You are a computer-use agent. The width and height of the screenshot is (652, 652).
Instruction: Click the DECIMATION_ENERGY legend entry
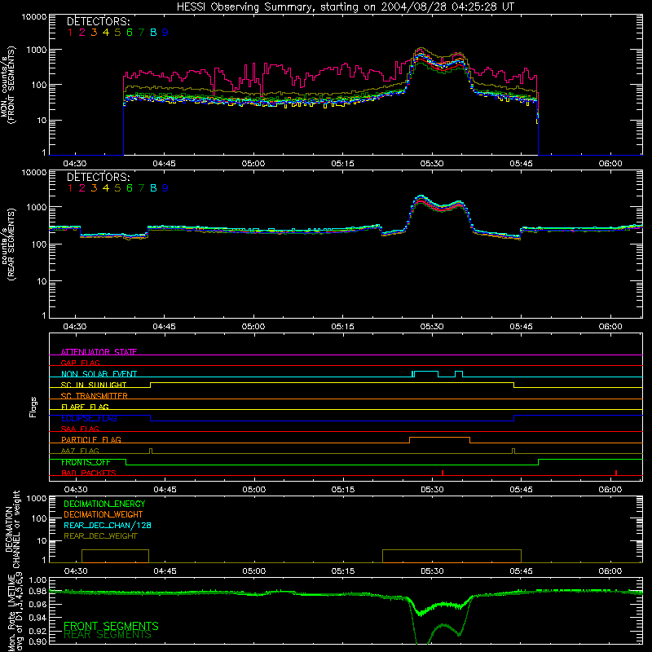click(x=104, y=504)
